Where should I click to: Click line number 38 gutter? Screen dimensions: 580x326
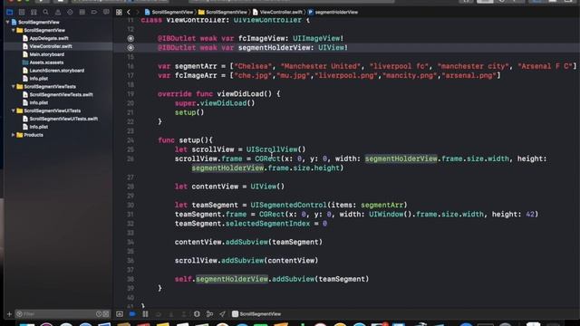pos(130,279)
